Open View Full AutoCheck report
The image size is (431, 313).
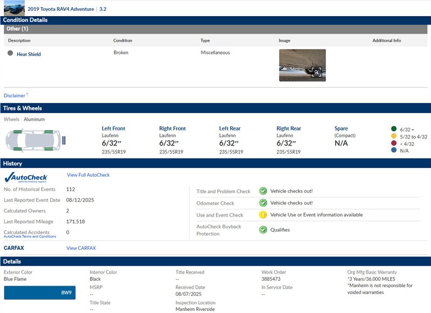(88, 175)
